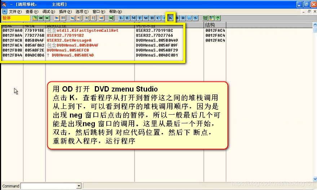Close the debugged program using X icon

coord(47,18)
